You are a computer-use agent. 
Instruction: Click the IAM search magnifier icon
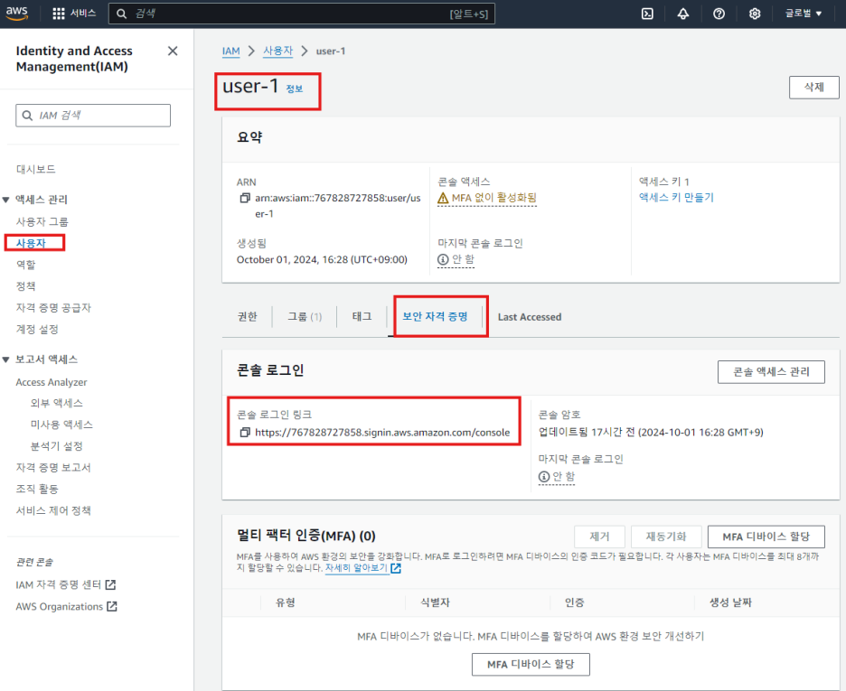pyautogui.click(x=27, y=116)
